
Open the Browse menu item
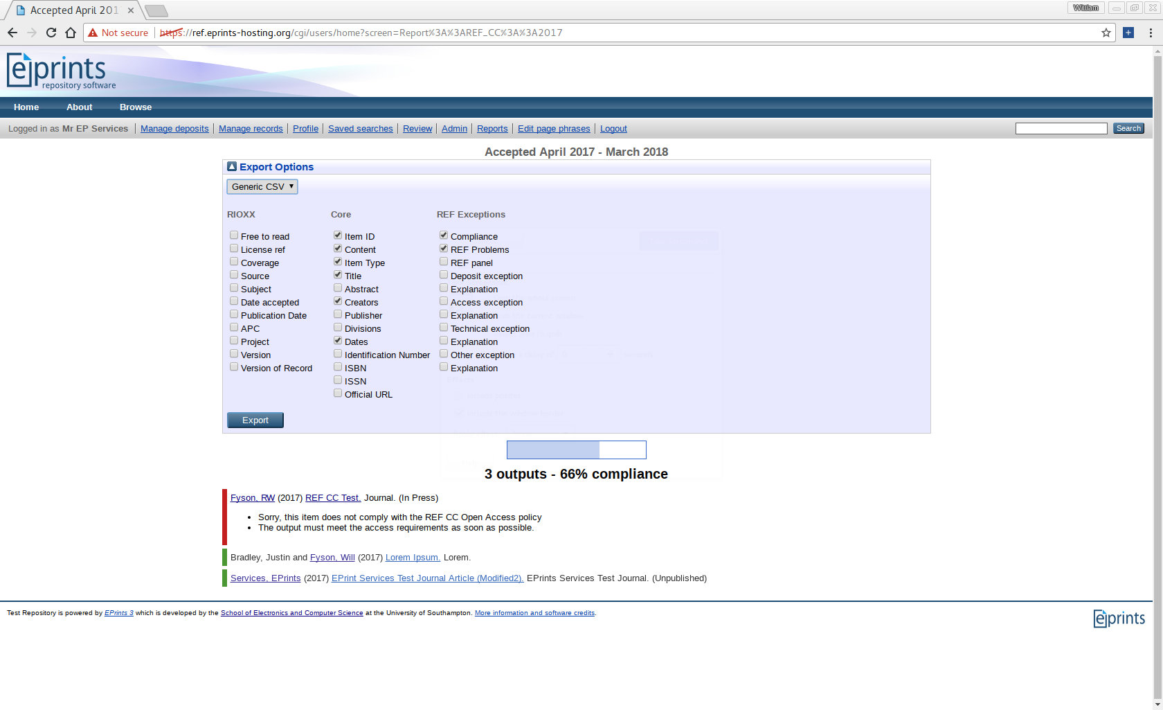tap(136, 107)
